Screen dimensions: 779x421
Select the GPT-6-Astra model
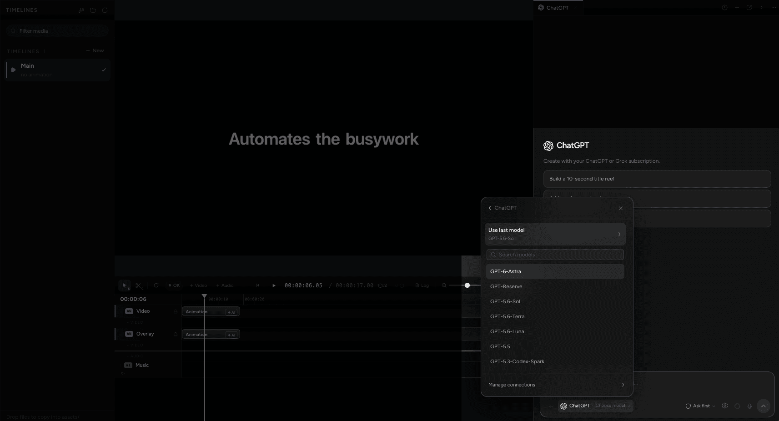click(555, 271)
